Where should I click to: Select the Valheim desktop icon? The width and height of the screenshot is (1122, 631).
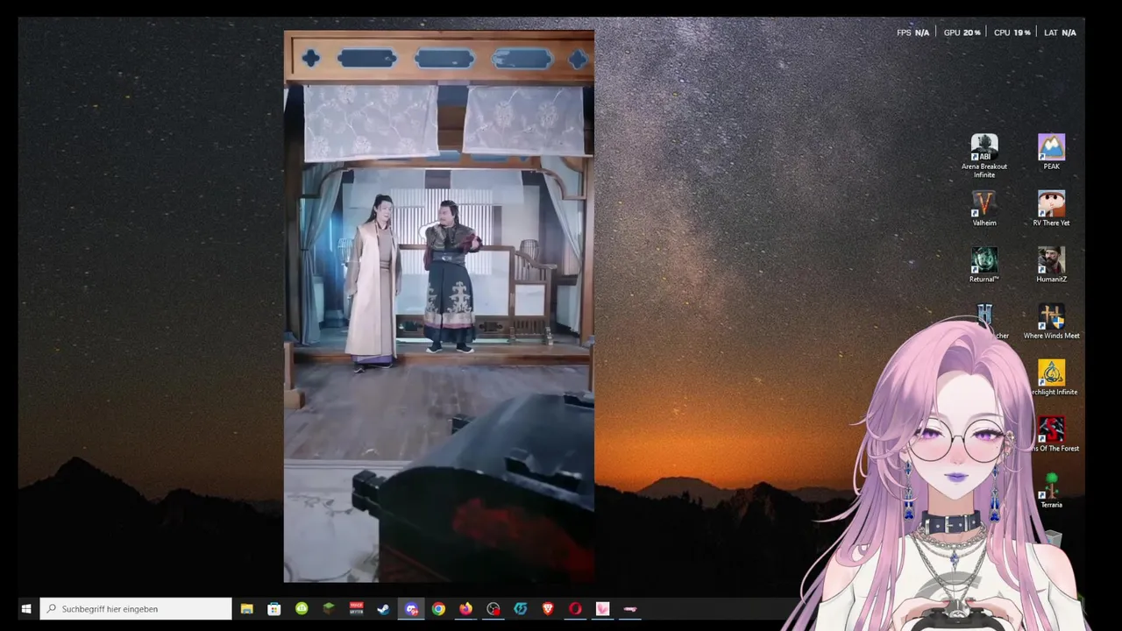pyautogui.click(x=984, y=209)
